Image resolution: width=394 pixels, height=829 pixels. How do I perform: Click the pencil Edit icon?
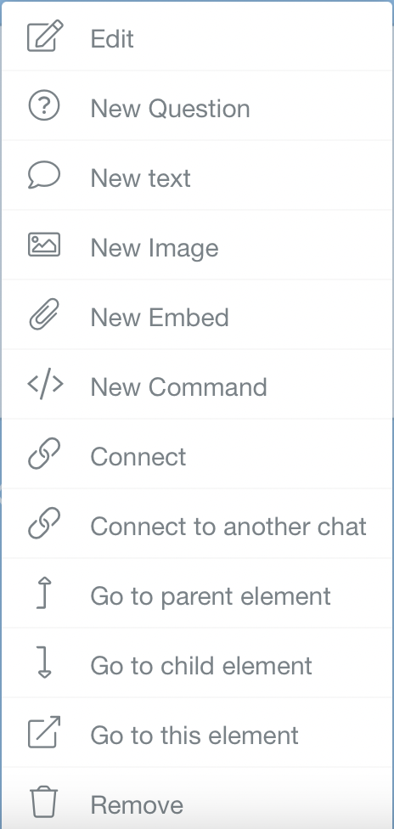[x=45, y=36]
